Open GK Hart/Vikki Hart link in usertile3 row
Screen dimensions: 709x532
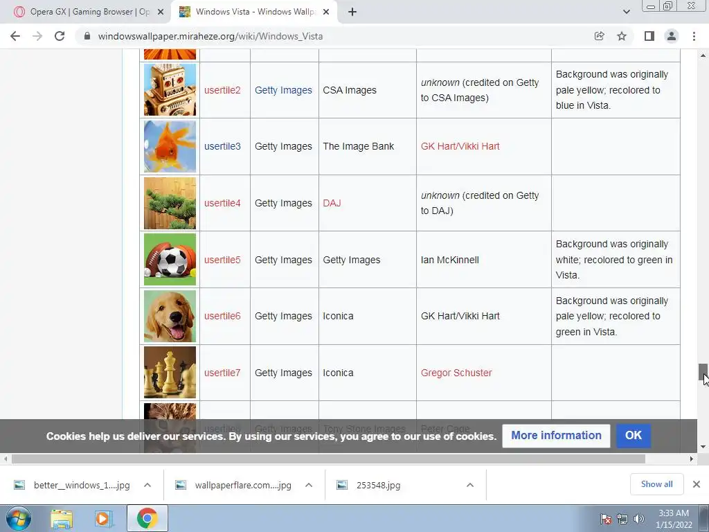(460, 146)
